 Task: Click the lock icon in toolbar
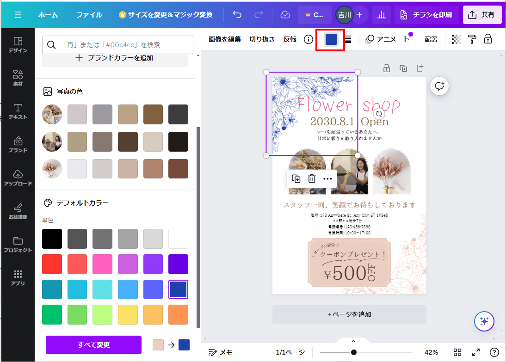point(487,39)
